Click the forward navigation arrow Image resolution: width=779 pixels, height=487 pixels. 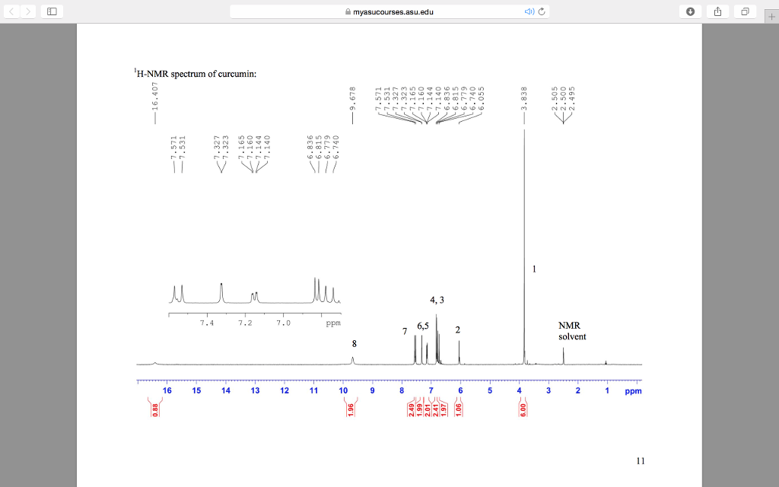[x=28, y=11]
